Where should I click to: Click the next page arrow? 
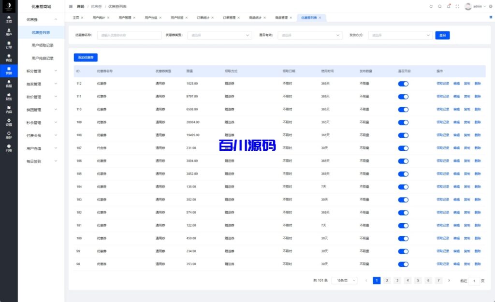tap(449, 281)
